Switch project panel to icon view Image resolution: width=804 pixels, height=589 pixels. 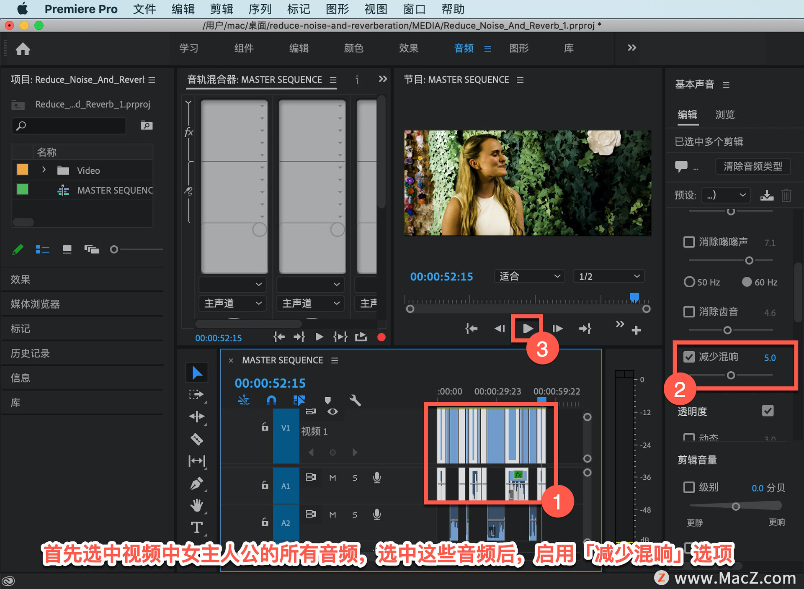coord(67,249)
